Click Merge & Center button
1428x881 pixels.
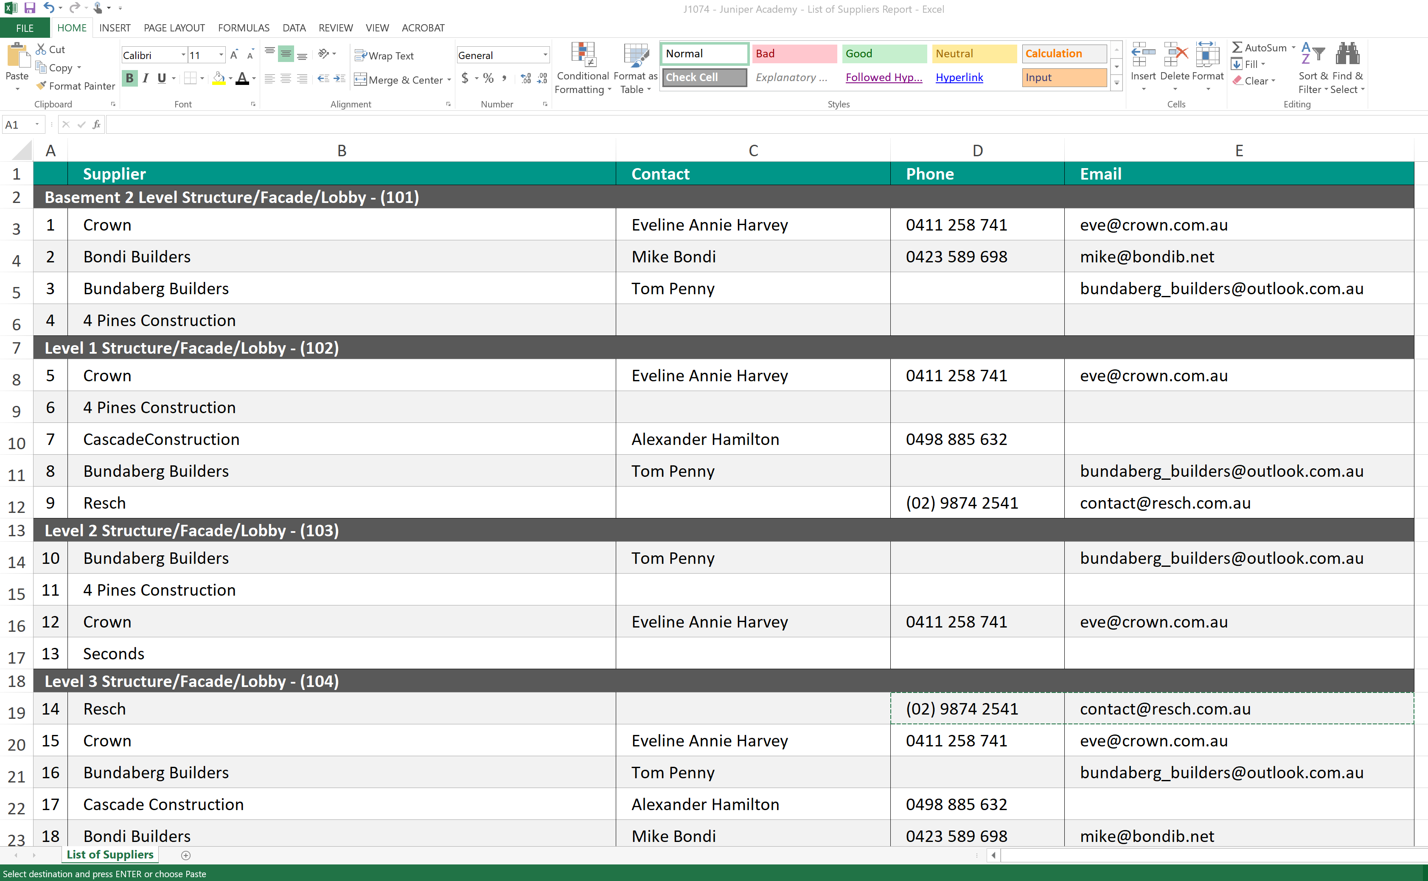click(x=398, y=79)
